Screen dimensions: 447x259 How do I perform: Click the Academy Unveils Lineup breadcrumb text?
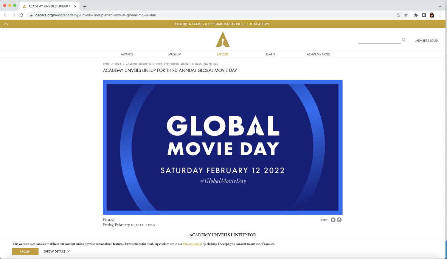pos(172,64)
